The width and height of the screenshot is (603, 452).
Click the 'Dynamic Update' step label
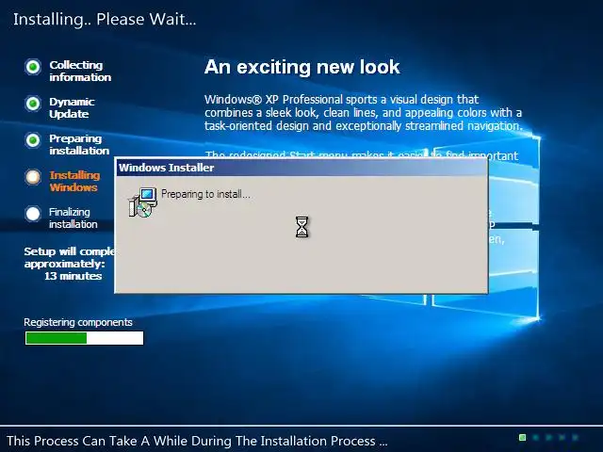72,107
